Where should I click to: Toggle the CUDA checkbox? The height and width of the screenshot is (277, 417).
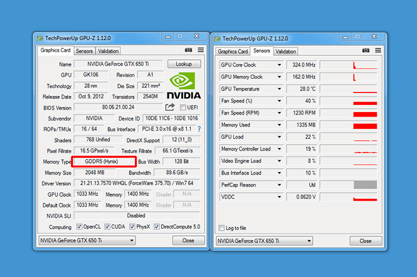[107, 226]
